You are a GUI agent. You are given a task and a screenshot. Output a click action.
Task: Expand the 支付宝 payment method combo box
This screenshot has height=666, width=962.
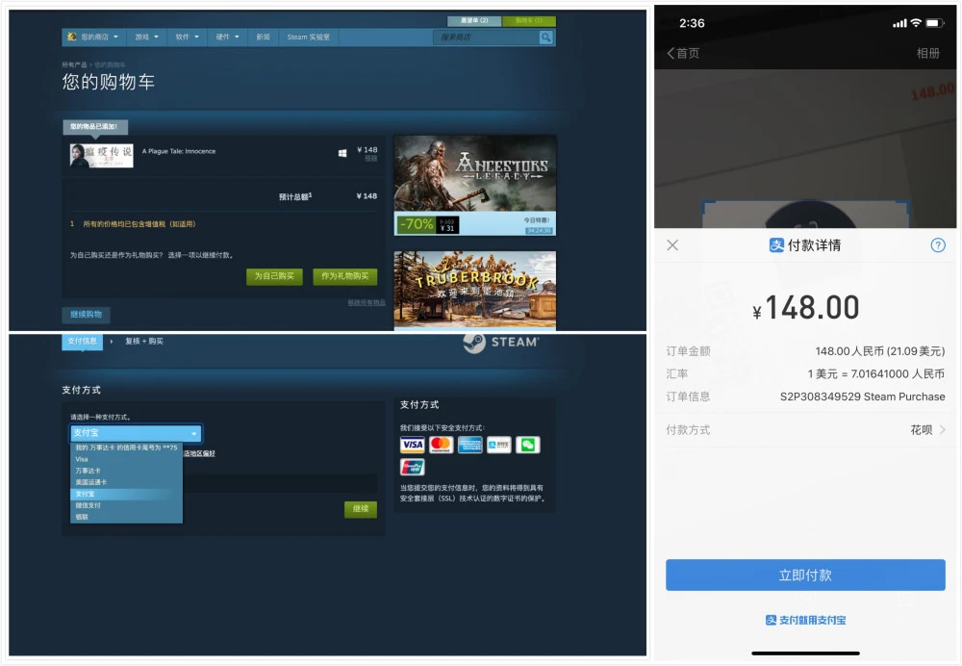point(136,433)
